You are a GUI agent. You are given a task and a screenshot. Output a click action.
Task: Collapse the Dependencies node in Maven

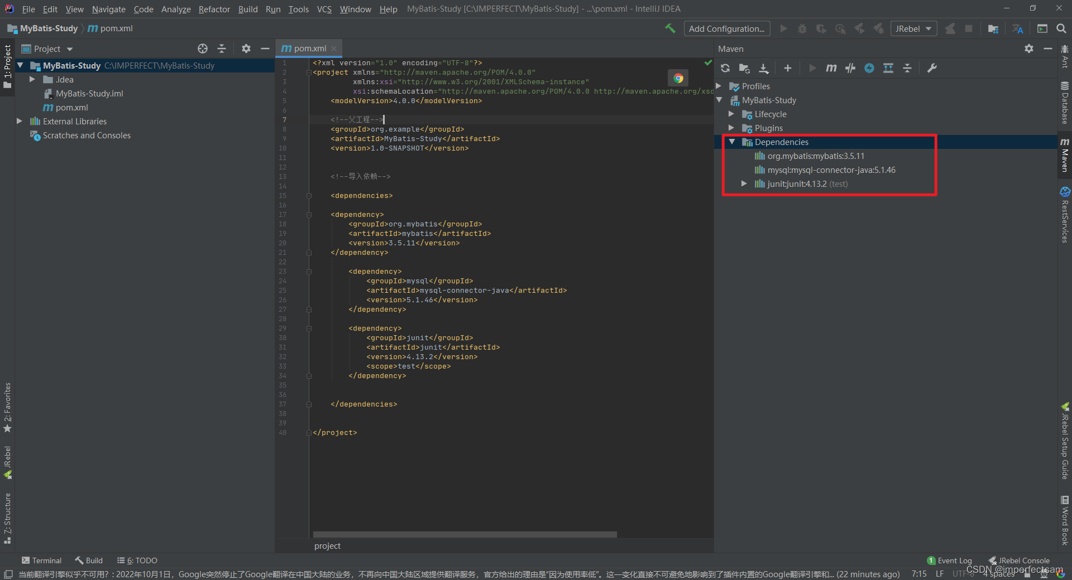pyautogui.click(x=731, y=142)
